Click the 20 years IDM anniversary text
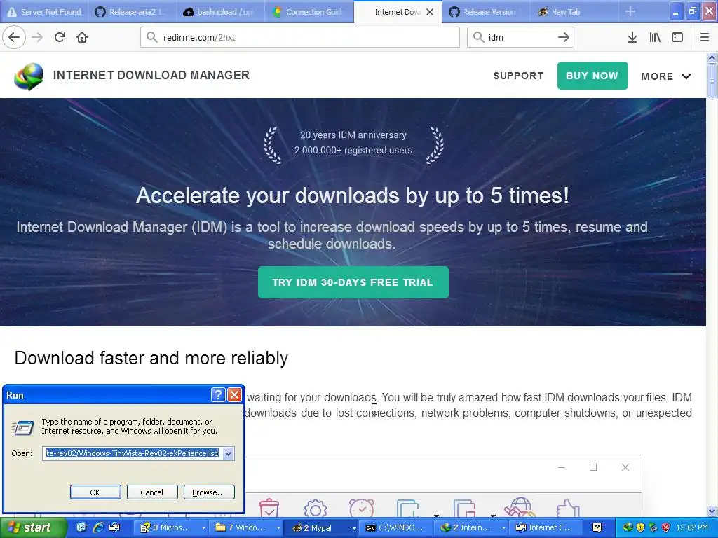 click(x=353, y=135)
